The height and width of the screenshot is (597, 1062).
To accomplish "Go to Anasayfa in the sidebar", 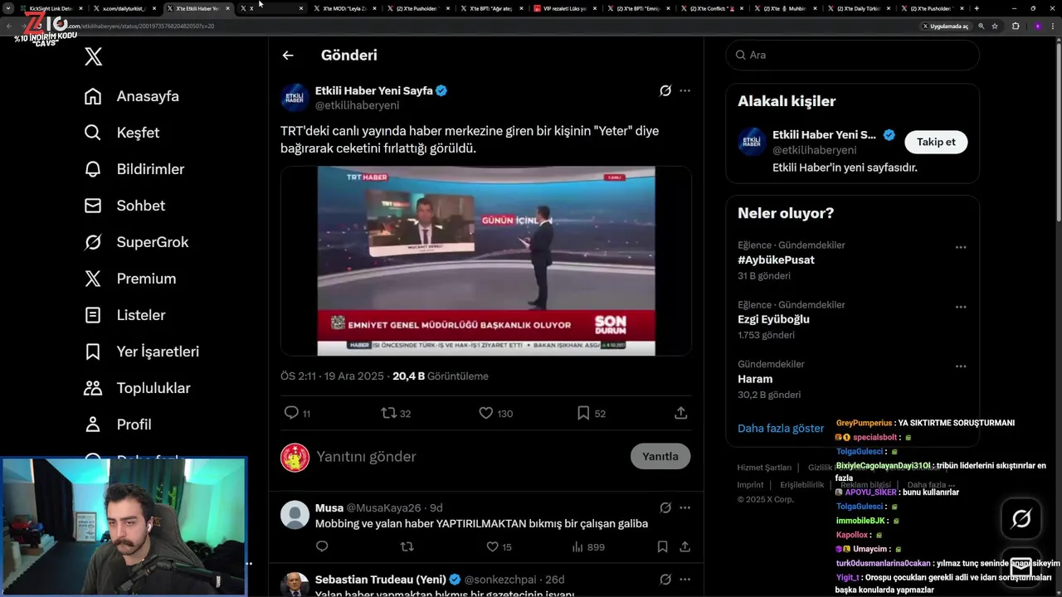I will click(132, 96).
